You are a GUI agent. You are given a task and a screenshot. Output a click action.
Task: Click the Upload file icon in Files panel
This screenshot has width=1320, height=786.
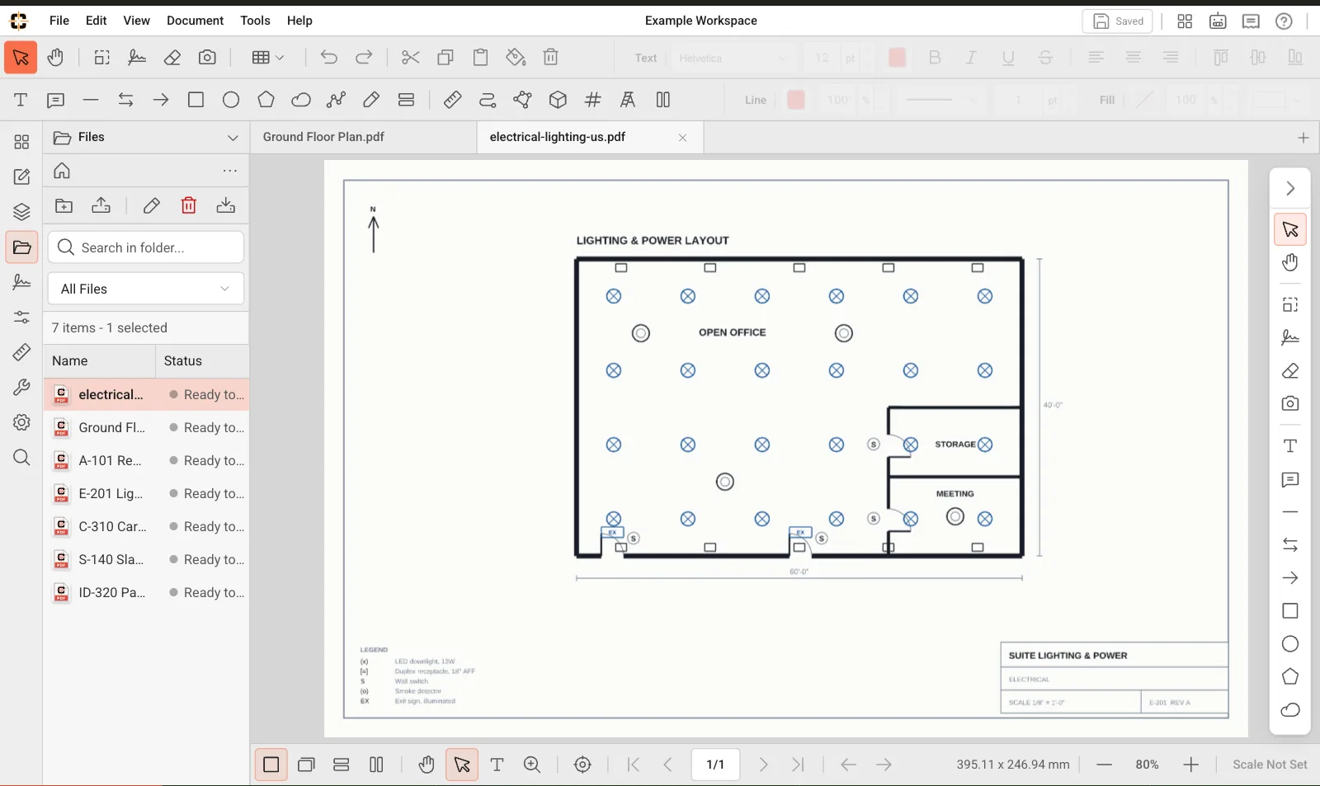pos(101,205)
